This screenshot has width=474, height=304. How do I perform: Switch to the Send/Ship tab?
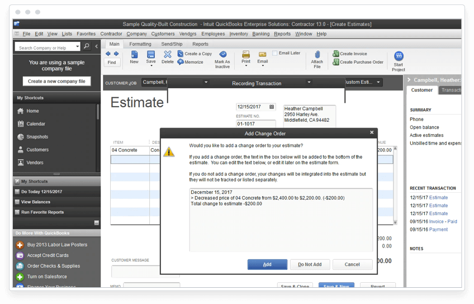point(172,44)
